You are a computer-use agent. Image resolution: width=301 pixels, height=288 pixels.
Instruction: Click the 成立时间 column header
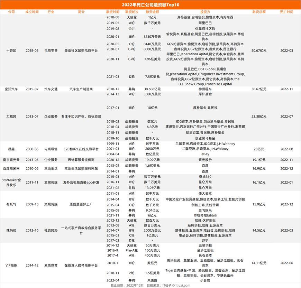click(x=32, y=12)
